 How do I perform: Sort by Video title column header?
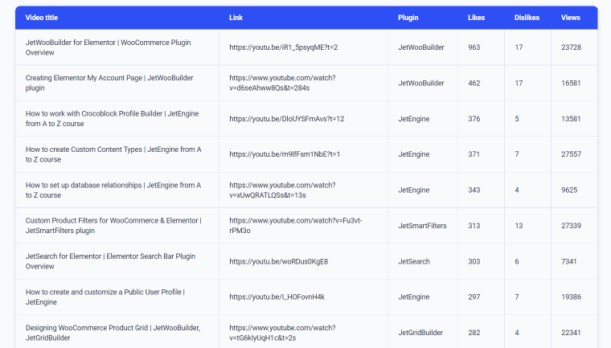(42, 18)
